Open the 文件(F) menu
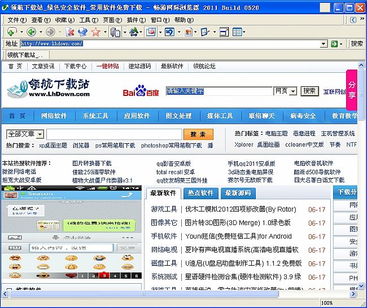 [x=17, y=20]
